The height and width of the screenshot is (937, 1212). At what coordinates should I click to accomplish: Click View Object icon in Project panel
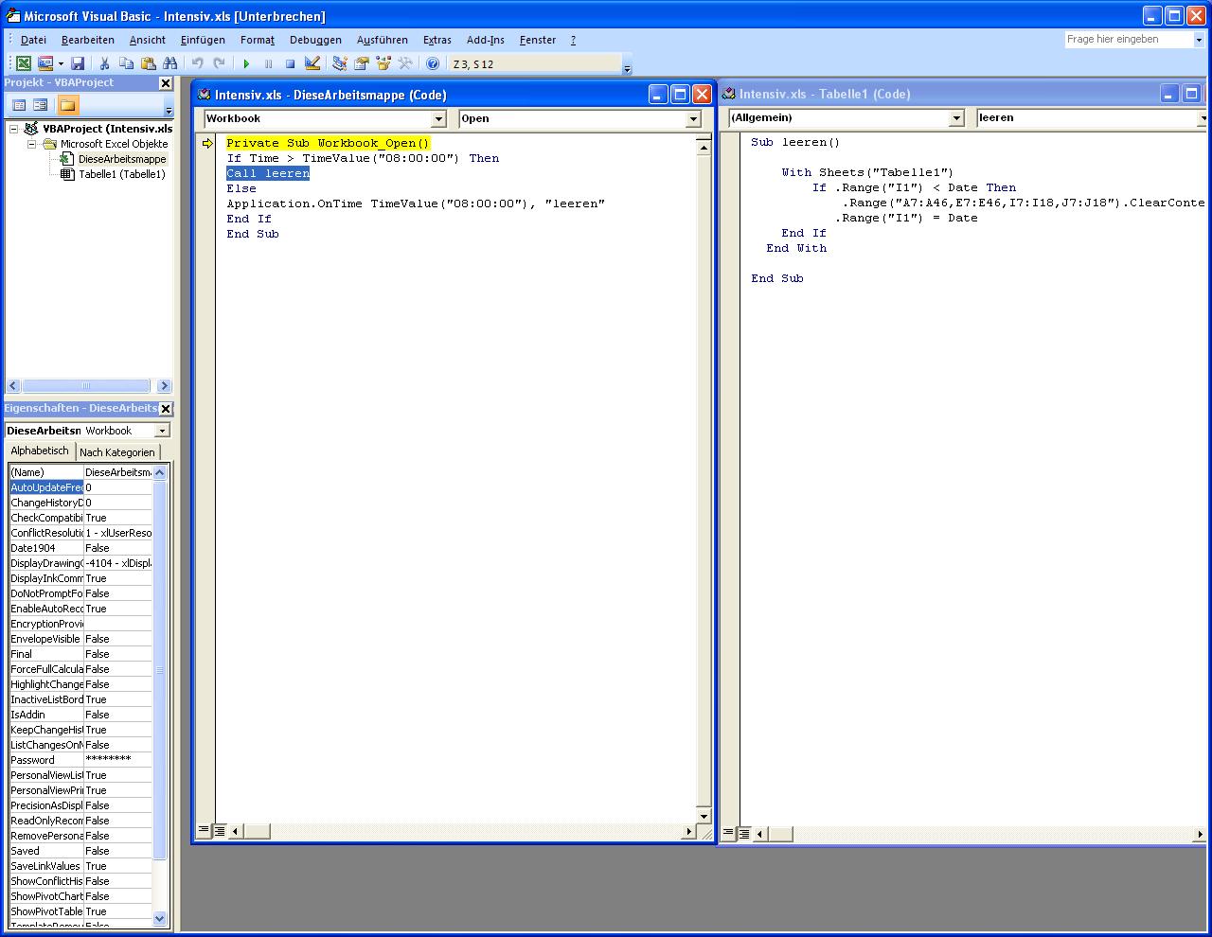(x=41, y=105)
